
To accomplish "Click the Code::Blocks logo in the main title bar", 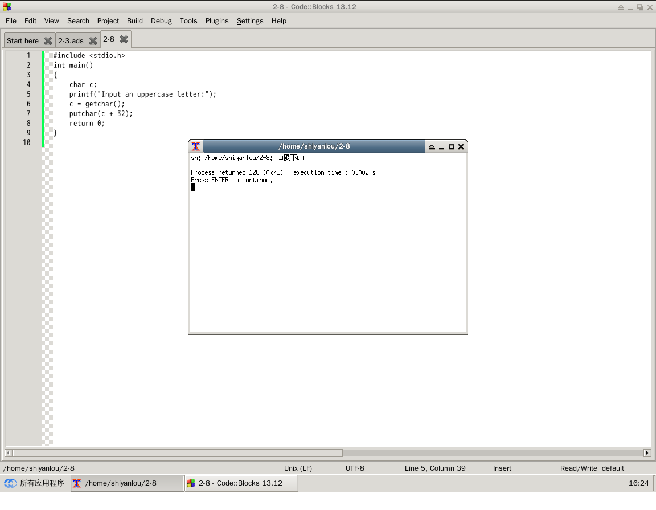I will click(x=7, y=7).
